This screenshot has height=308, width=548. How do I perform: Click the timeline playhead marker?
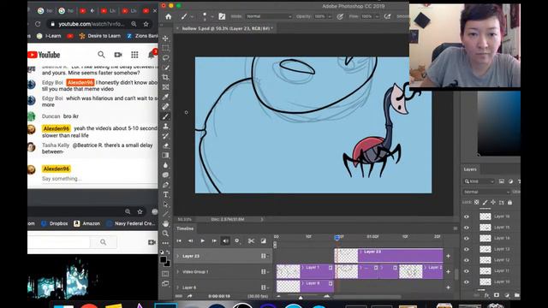coord(337,238)
